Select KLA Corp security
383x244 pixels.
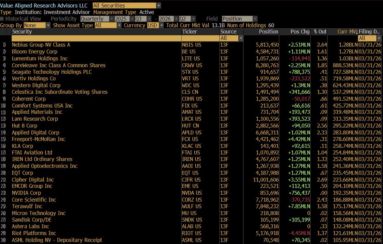[x=22, y=146]
